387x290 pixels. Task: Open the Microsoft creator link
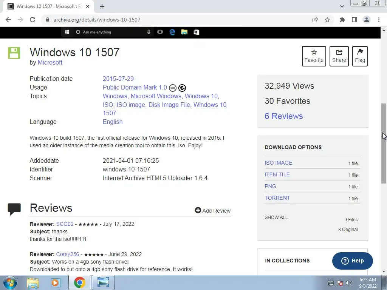pyautogui.click(x=50, y=63)
